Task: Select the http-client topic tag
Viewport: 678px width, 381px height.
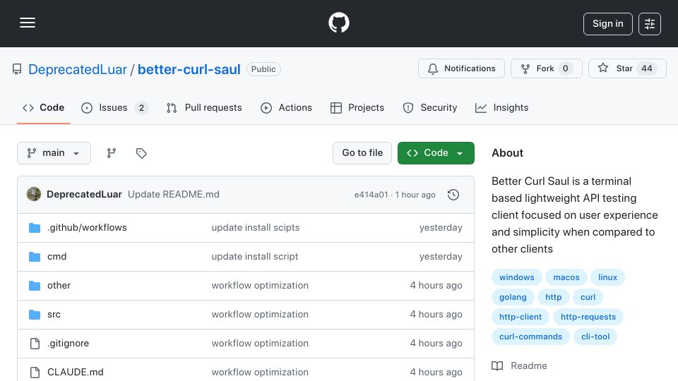Action: coord(521,317)
